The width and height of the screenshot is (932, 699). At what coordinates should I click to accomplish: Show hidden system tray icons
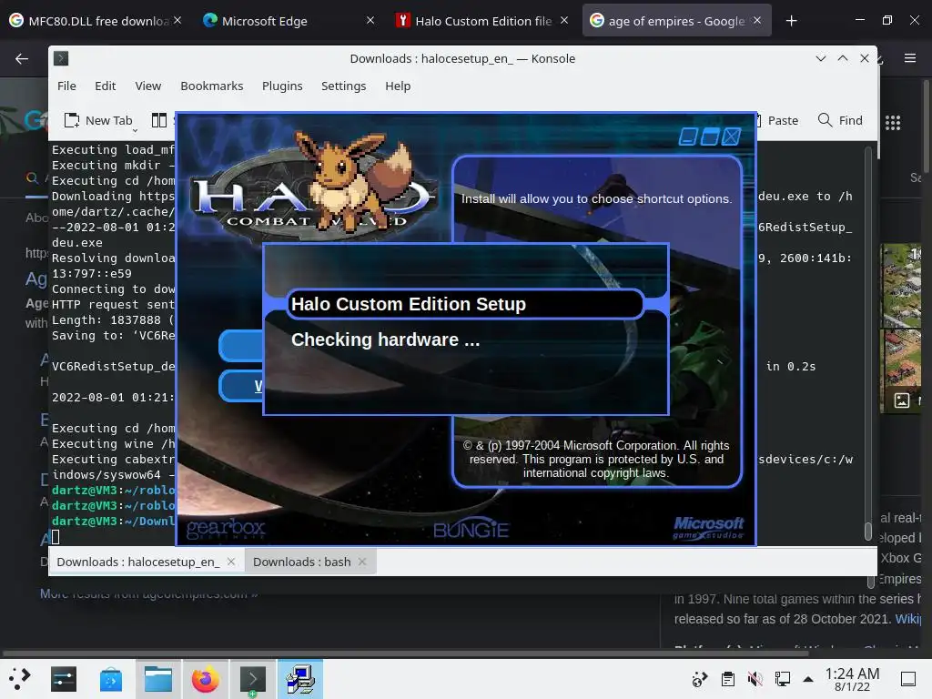[x=808, y=679]
